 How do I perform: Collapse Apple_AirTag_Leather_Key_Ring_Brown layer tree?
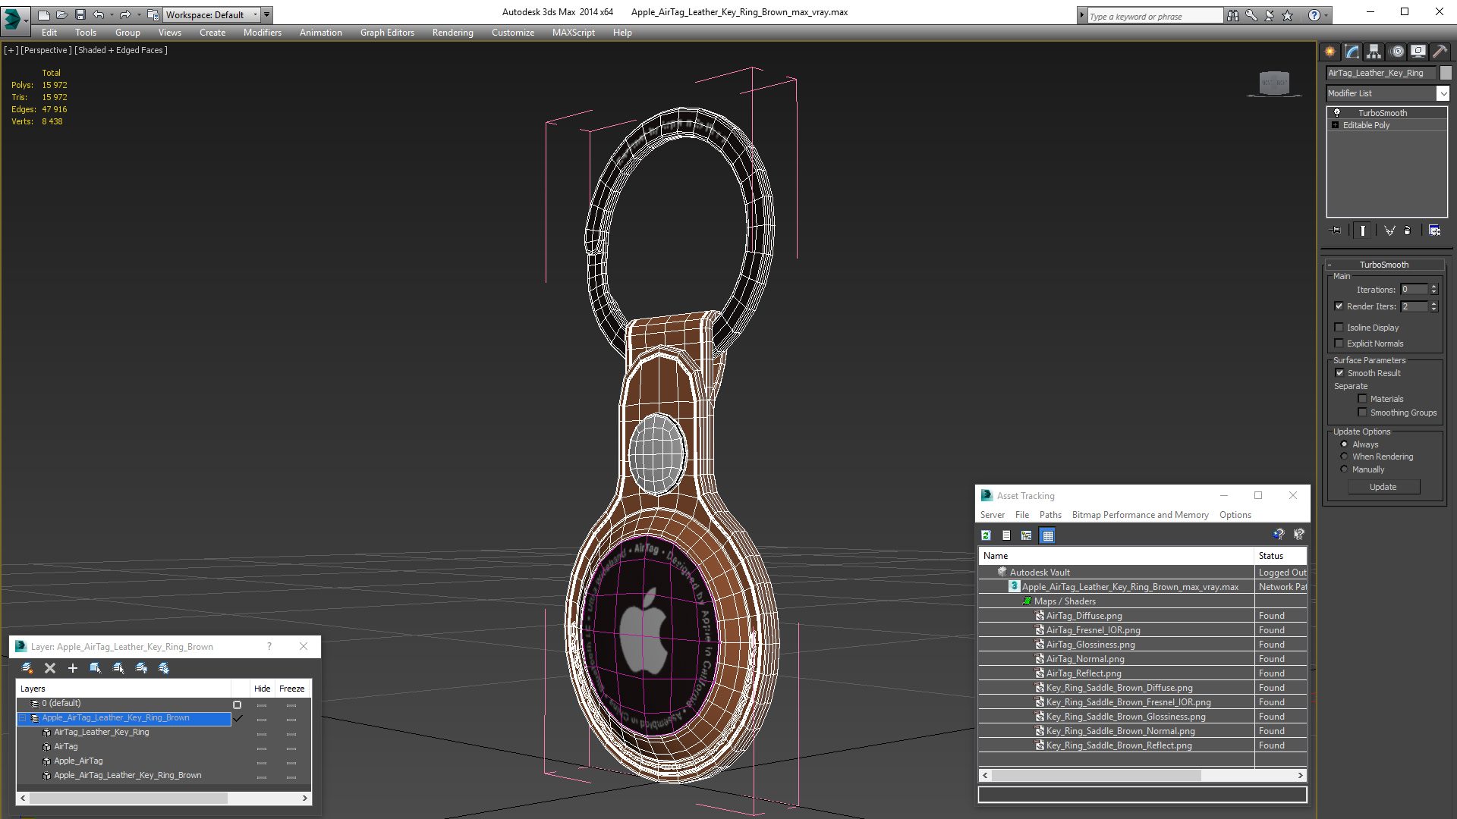(x=23, y=718)
